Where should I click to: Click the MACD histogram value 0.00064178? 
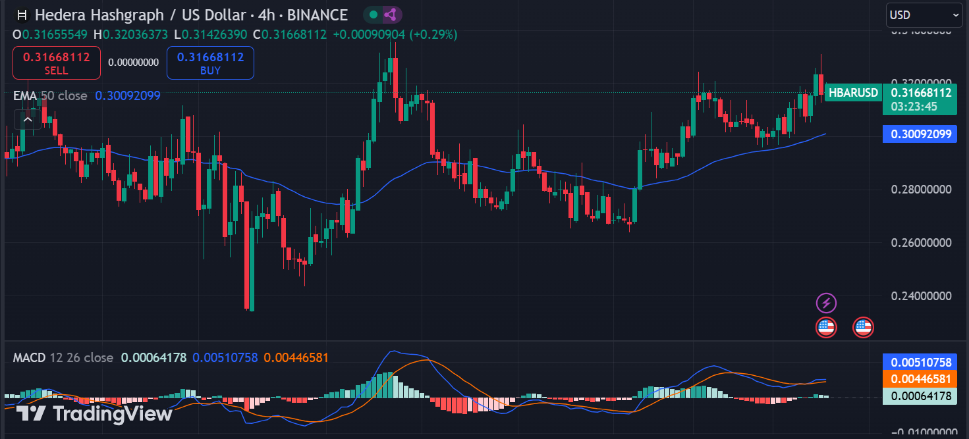pyautogui.click(x=153, y=358)
